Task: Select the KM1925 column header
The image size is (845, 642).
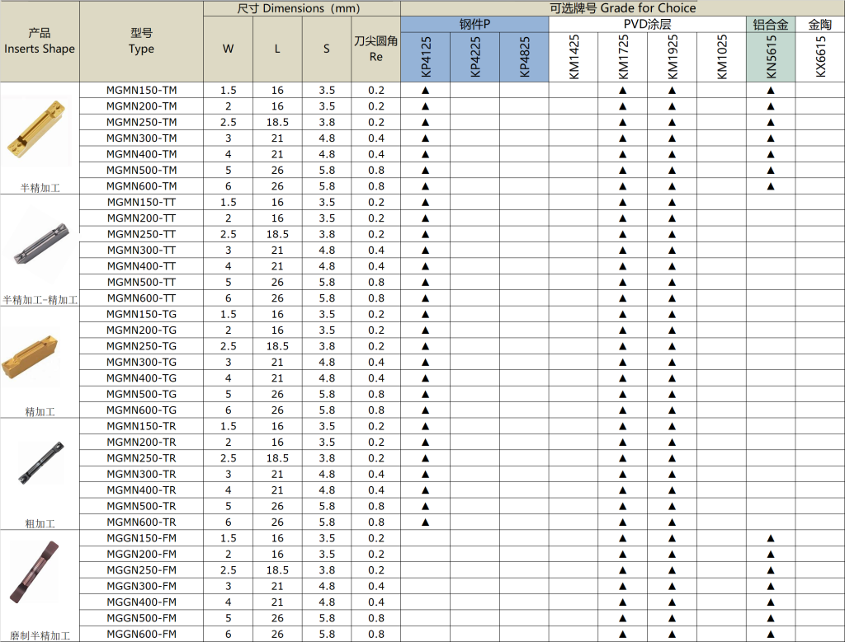Action: point(672,57)
